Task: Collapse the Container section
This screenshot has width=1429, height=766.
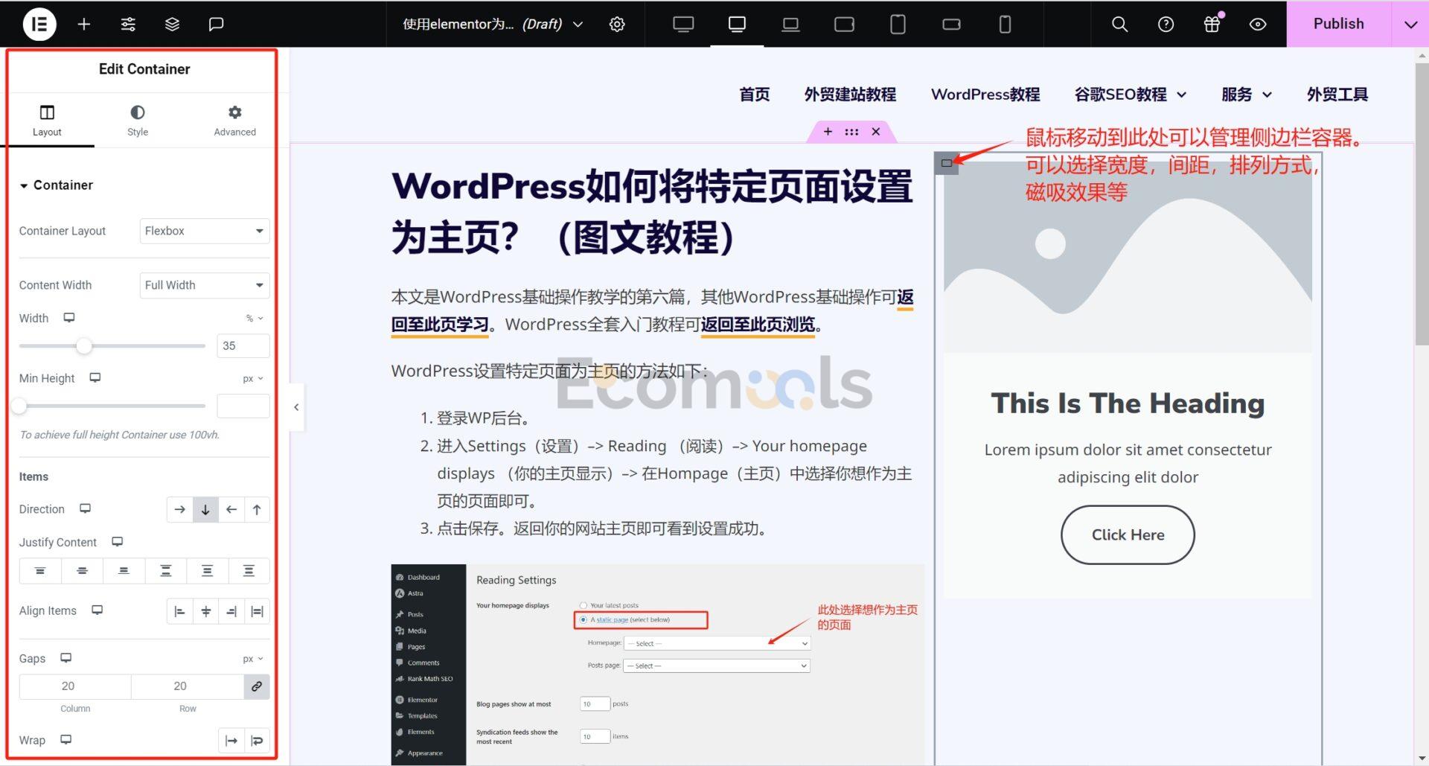Action: [57, 185]
